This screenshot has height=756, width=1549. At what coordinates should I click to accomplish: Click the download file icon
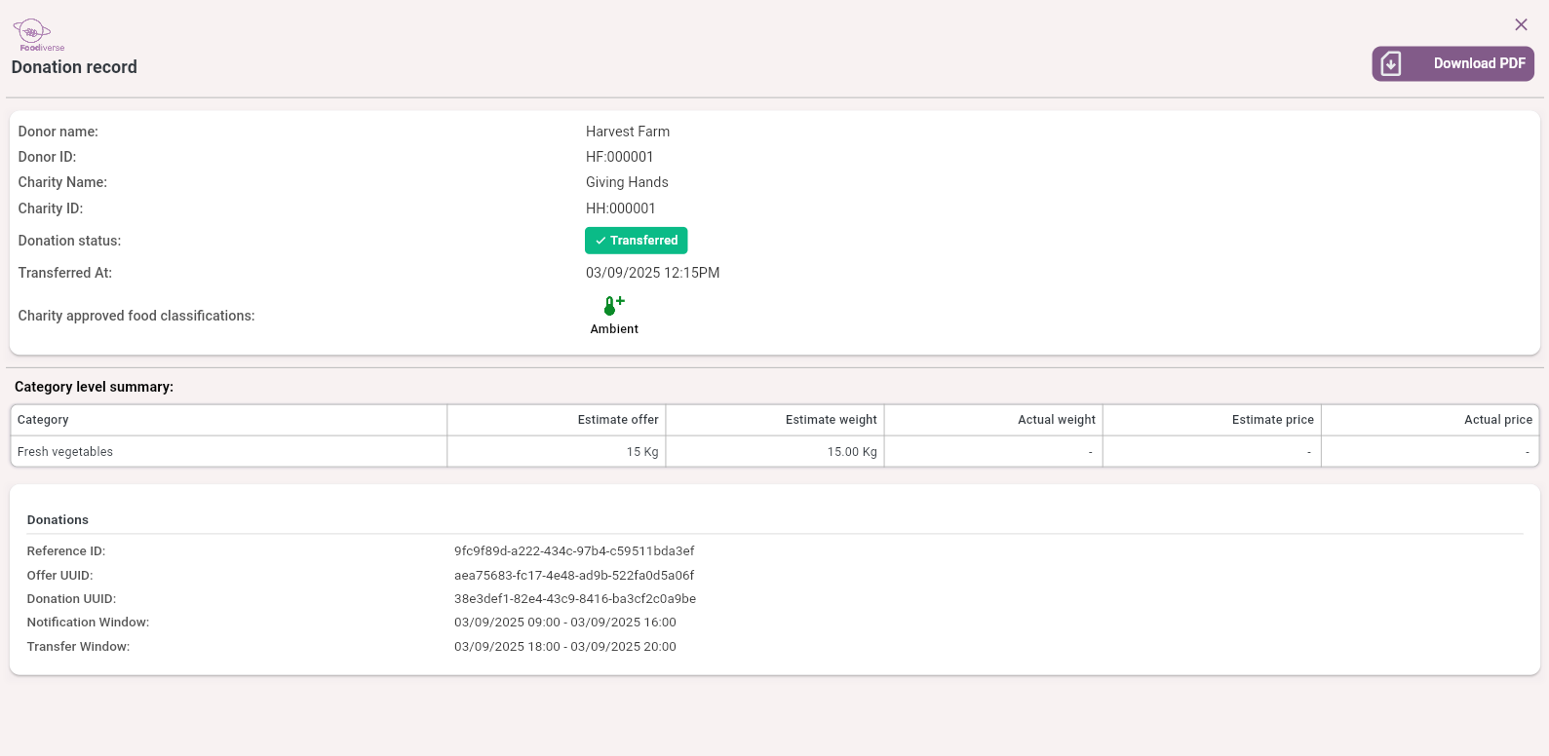point(1391,63)
